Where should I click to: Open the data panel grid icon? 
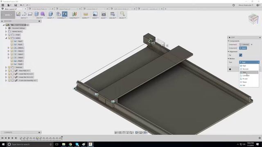3,5
